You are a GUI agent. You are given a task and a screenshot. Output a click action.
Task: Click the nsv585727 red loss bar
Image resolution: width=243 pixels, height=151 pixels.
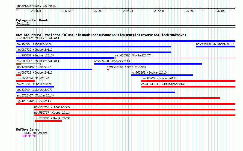[x=135, y=115]
